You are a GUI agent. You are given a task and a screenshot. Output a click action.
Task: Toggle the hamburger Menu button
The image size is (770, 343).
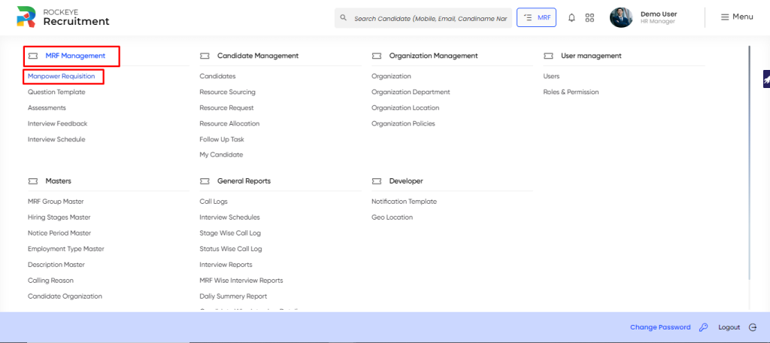pyautogui.click(x=737, y=17)
